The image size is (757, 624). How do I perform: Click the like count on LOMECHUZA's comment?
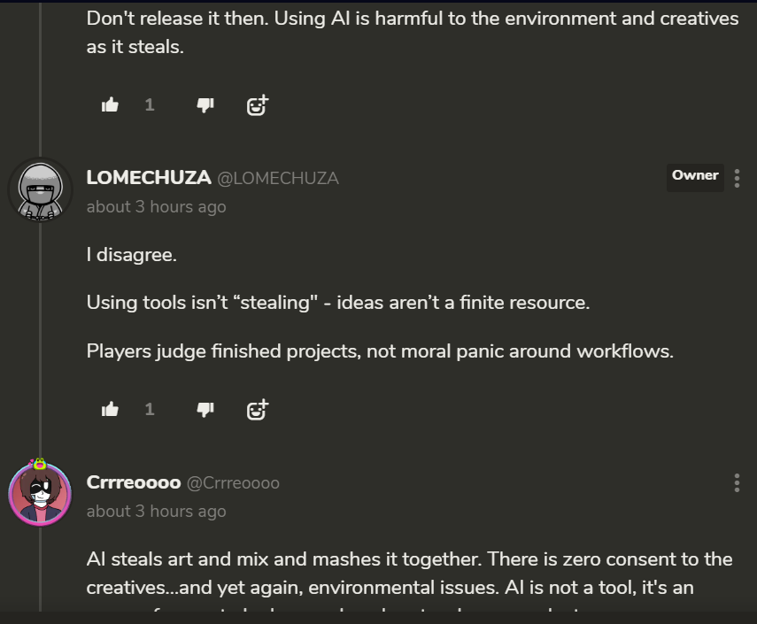[x=150, y=409]
